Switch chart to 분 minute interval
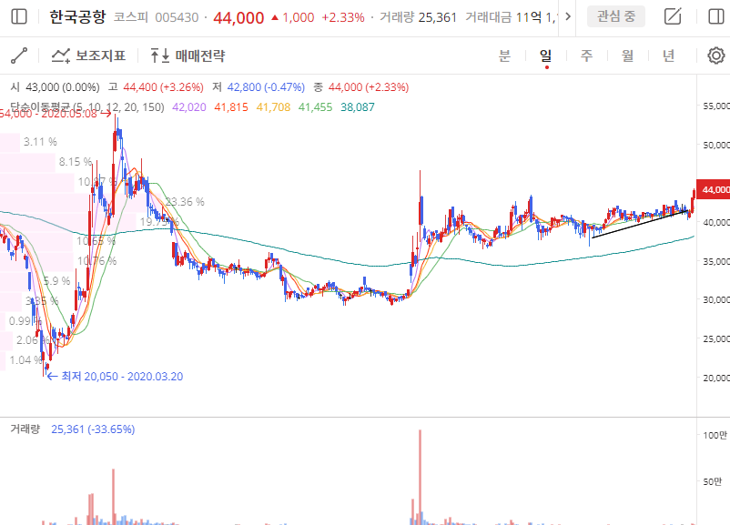Image resolution: width=730 pixels, height=525 pixels. tap(504, 56)
